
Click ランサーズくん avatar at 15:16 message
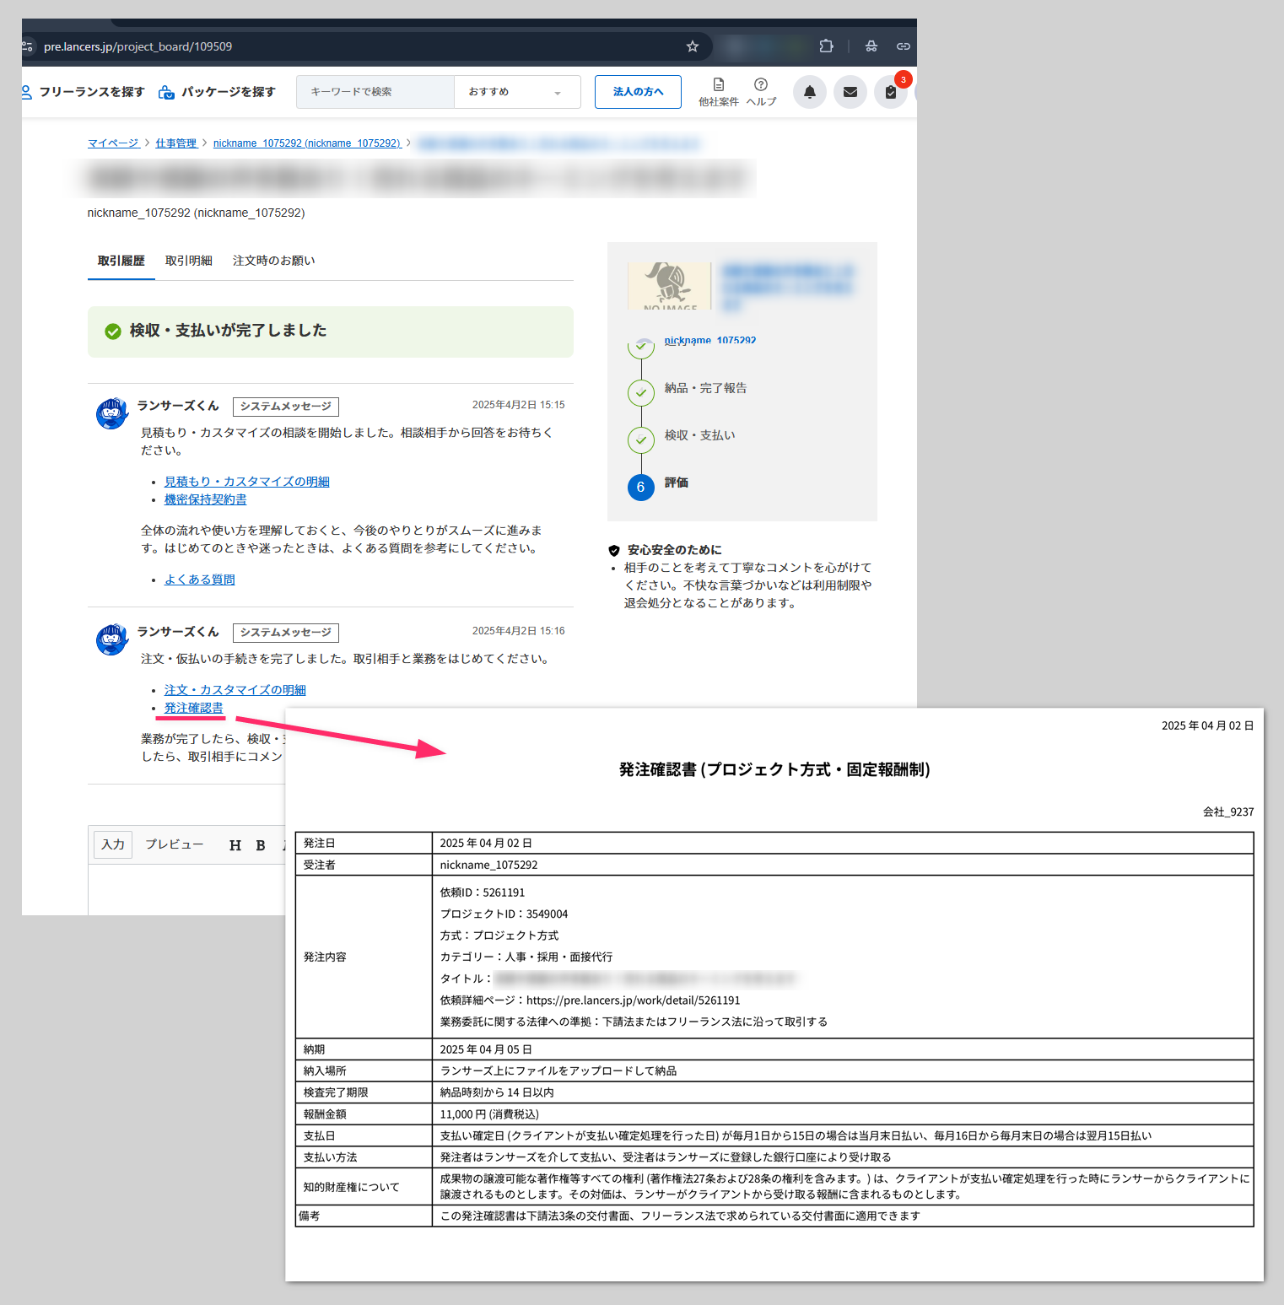[112, 639]
